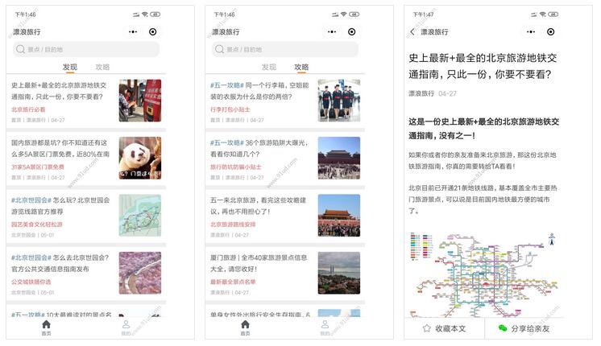The width and height of the screenshot is (601, 346).
Task: Tap the close target icon in the article screen
Action: 550,31
